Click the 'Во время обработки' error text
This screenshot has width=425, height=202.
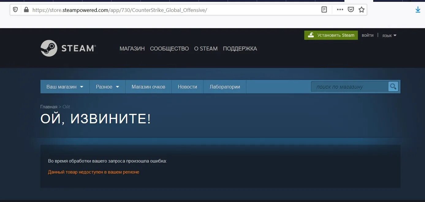coord(108,161)
